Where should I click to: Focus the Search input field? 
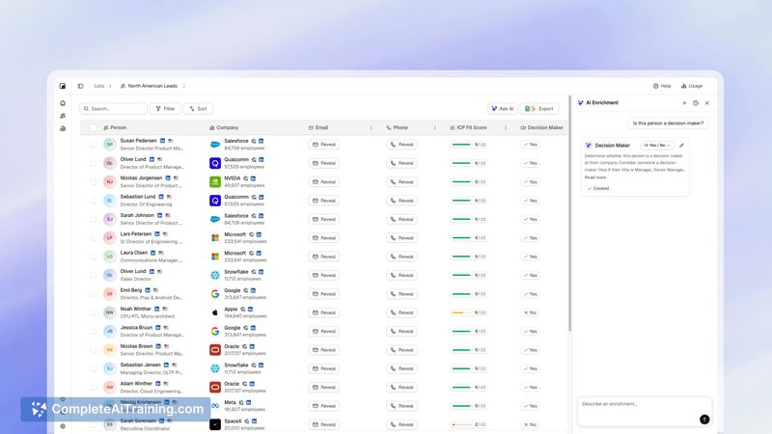point(114,109)
